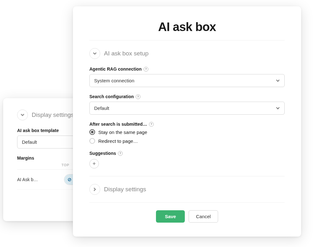Screen dimensions: 317x247
Task: View the Search configuration help icon
Action: [x=138, y=97]
